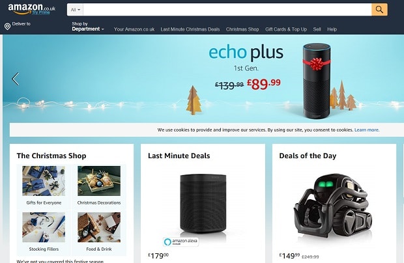
Task: Go to previous banner with left arrow
Action: (16, 79)
